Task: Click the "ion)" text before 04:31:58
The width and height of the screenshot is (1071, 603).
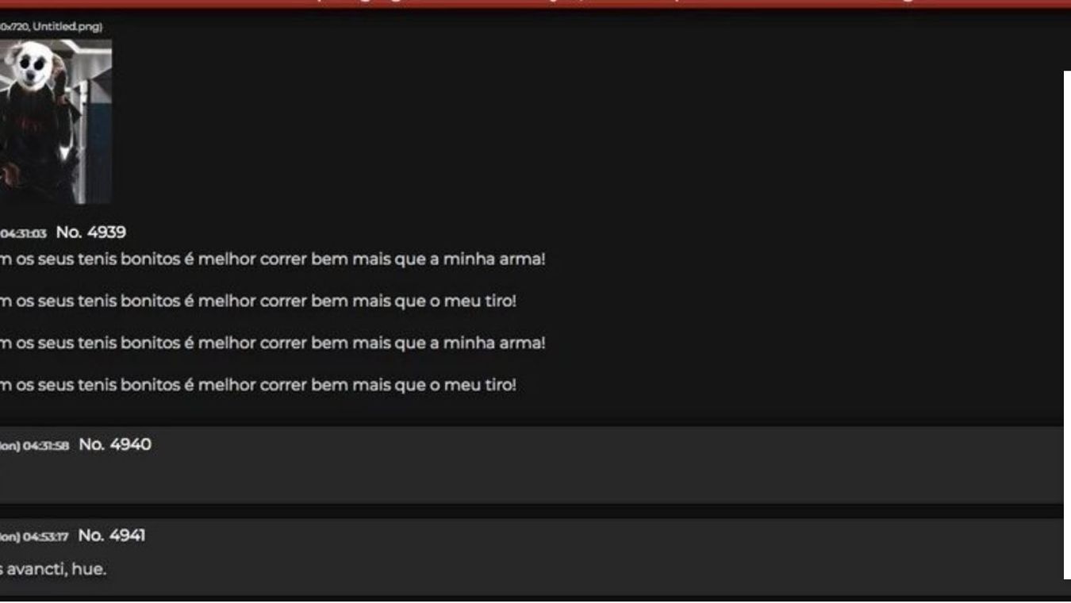Action: click(x=10, y=446)
